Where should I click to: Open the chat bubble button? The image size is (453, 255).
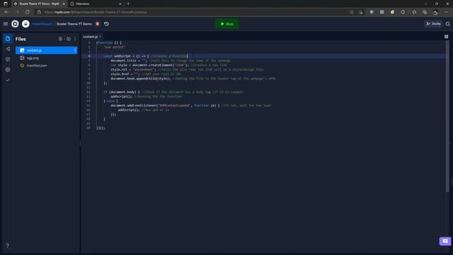[445, 241]
